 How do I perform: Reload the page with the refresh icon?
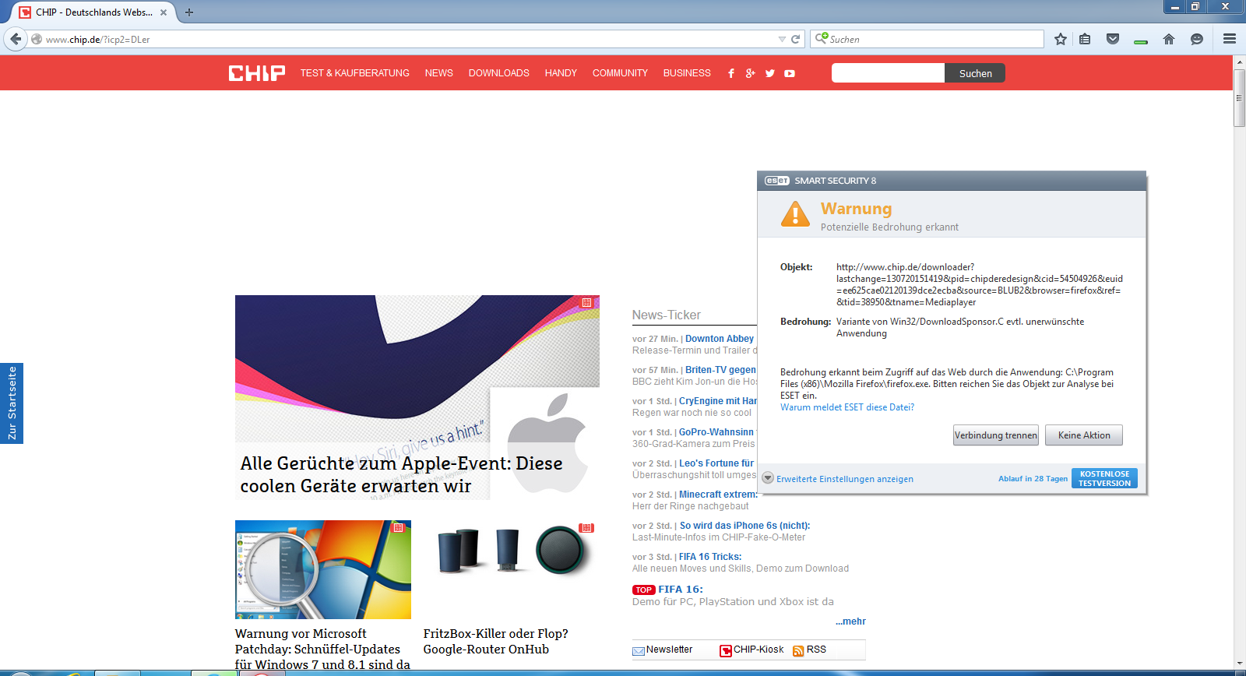(795, 39)
